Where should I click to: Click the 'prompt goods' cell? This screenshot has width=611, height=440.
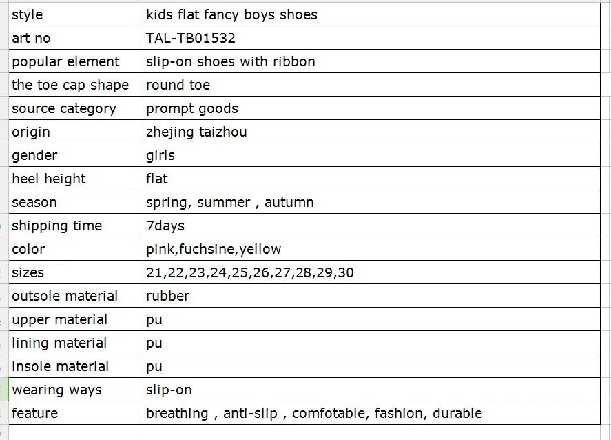coord(191,108)
